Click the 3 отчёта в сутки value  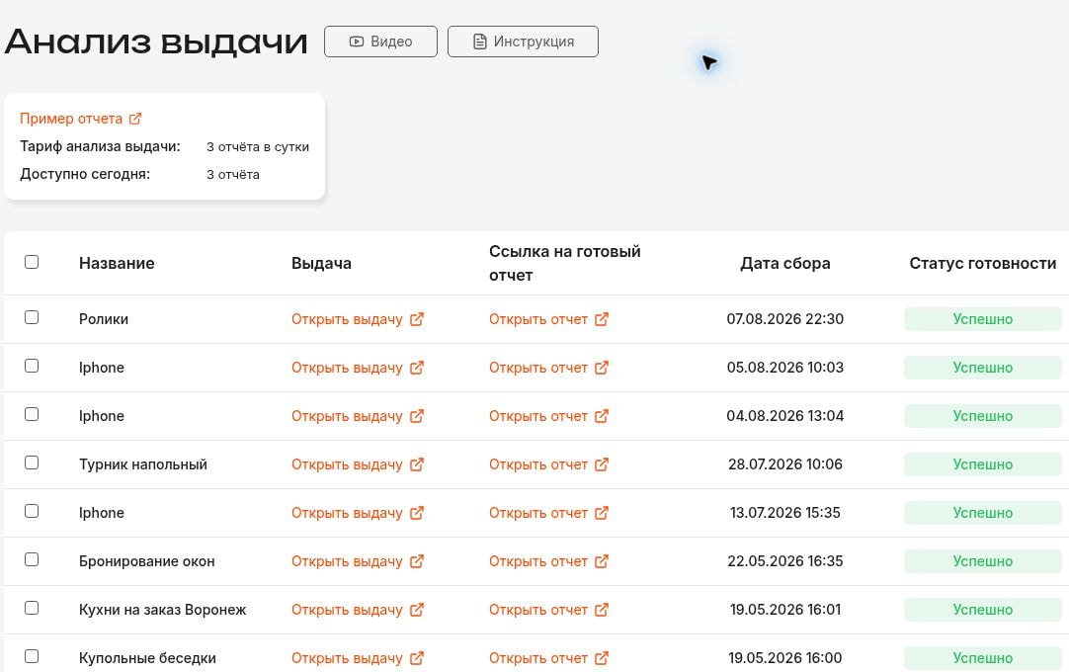coord(258,146)
